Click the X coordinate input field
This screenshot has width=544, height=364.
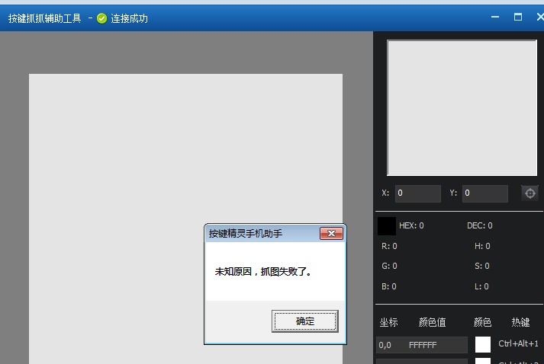(417, 193)
